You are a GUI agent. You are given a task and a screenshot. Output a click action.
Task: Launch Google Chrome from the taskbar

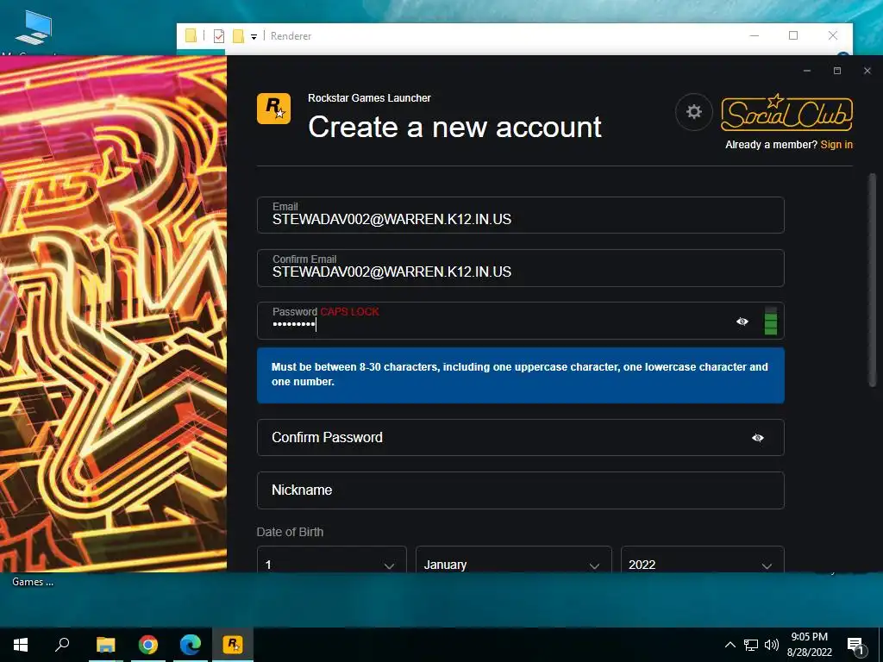pyautogui.click(x=148, y=645)
